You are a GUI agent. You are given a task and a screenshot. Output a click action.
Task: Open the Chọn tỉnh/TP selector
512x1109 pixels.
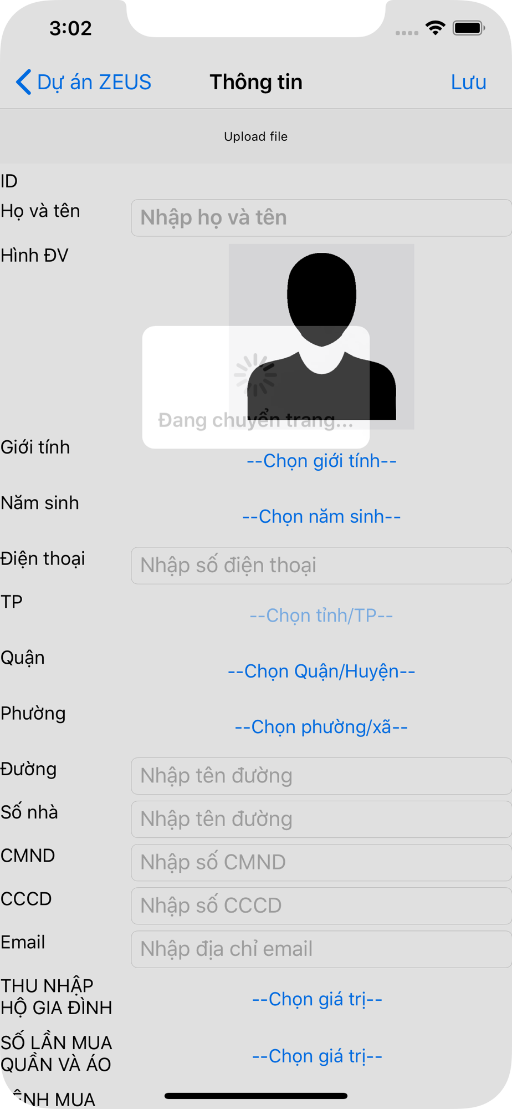[x=321, y=615]
